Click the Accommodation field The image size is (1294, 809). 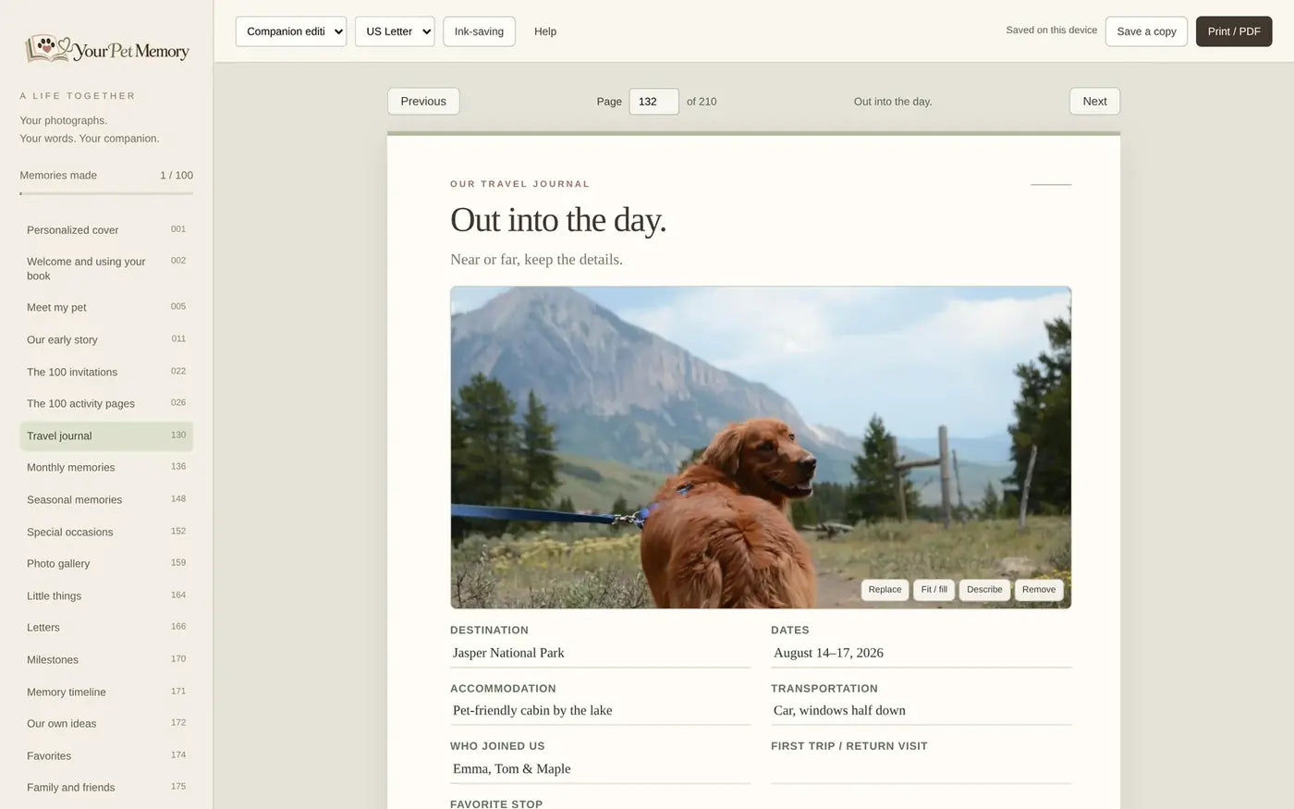click(x=600, y=711)
